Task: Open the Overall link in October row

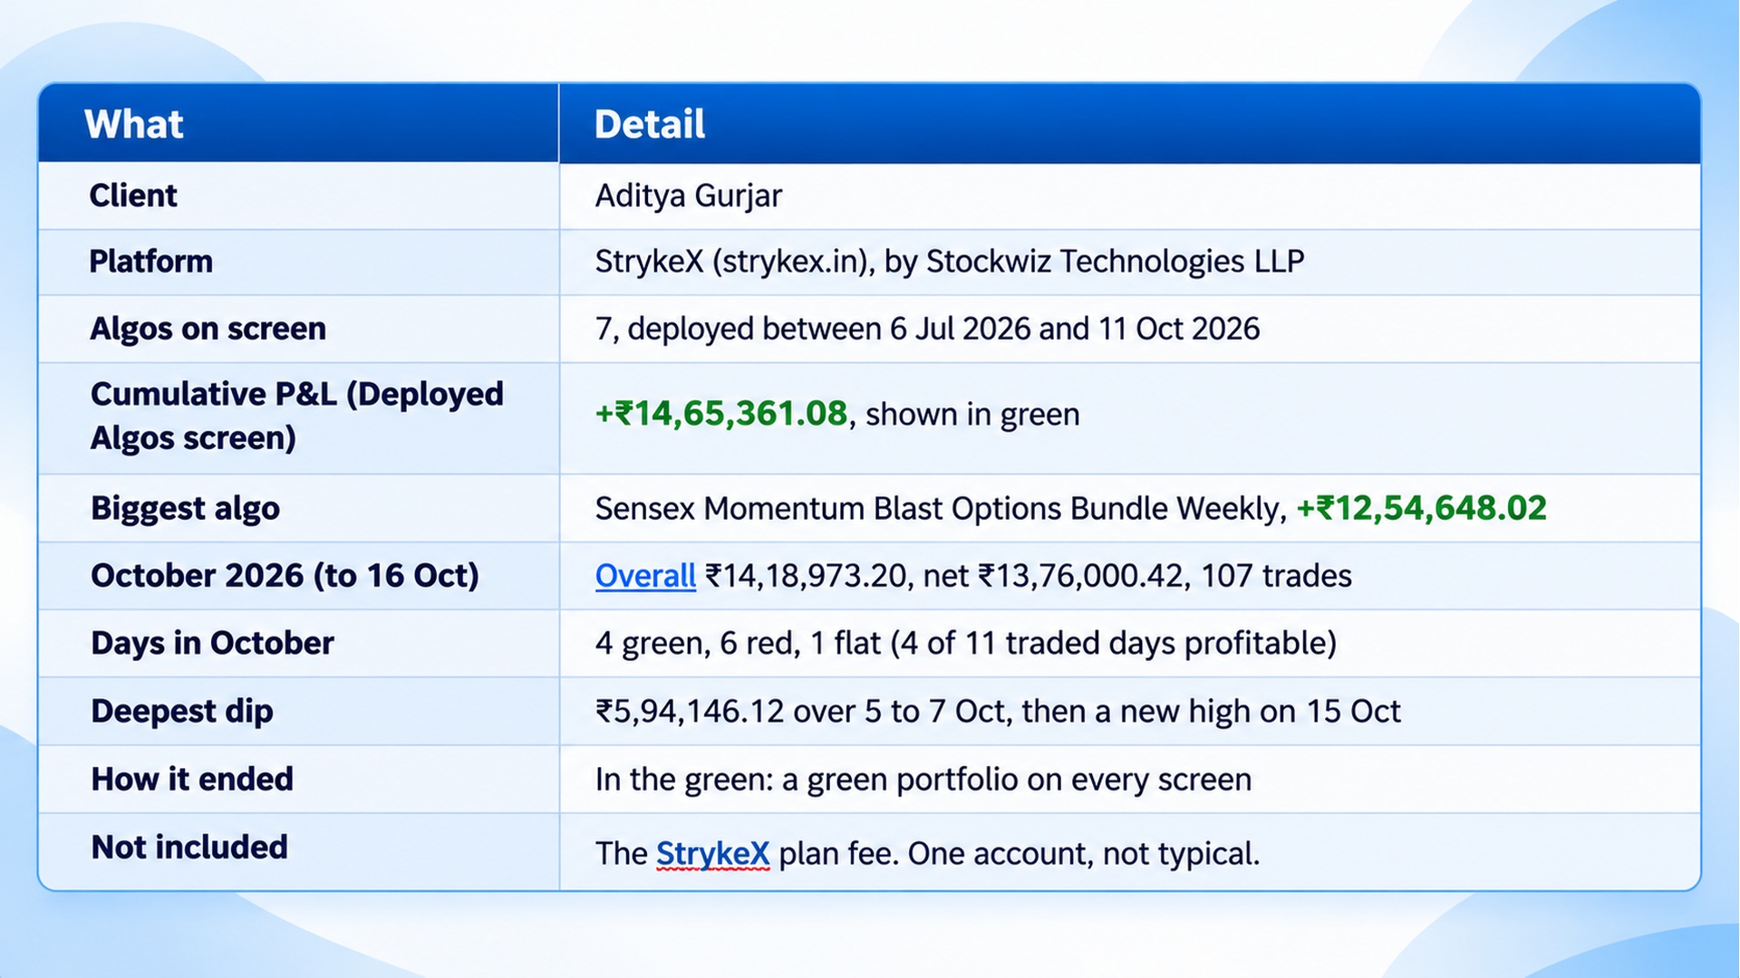Action: [645, 576]
